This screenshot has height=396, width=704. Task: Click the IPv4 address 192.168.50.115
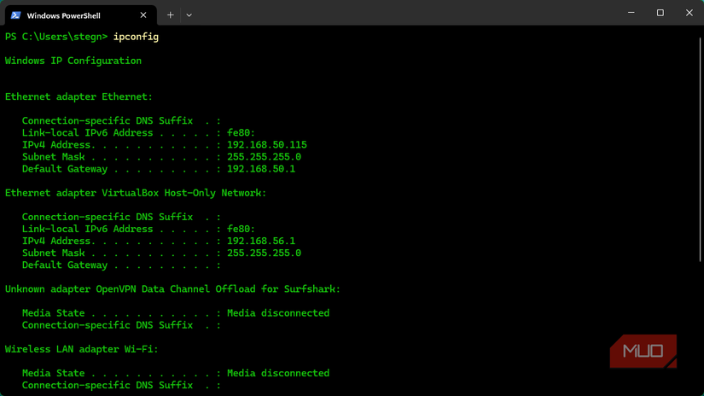coord(266,145)
